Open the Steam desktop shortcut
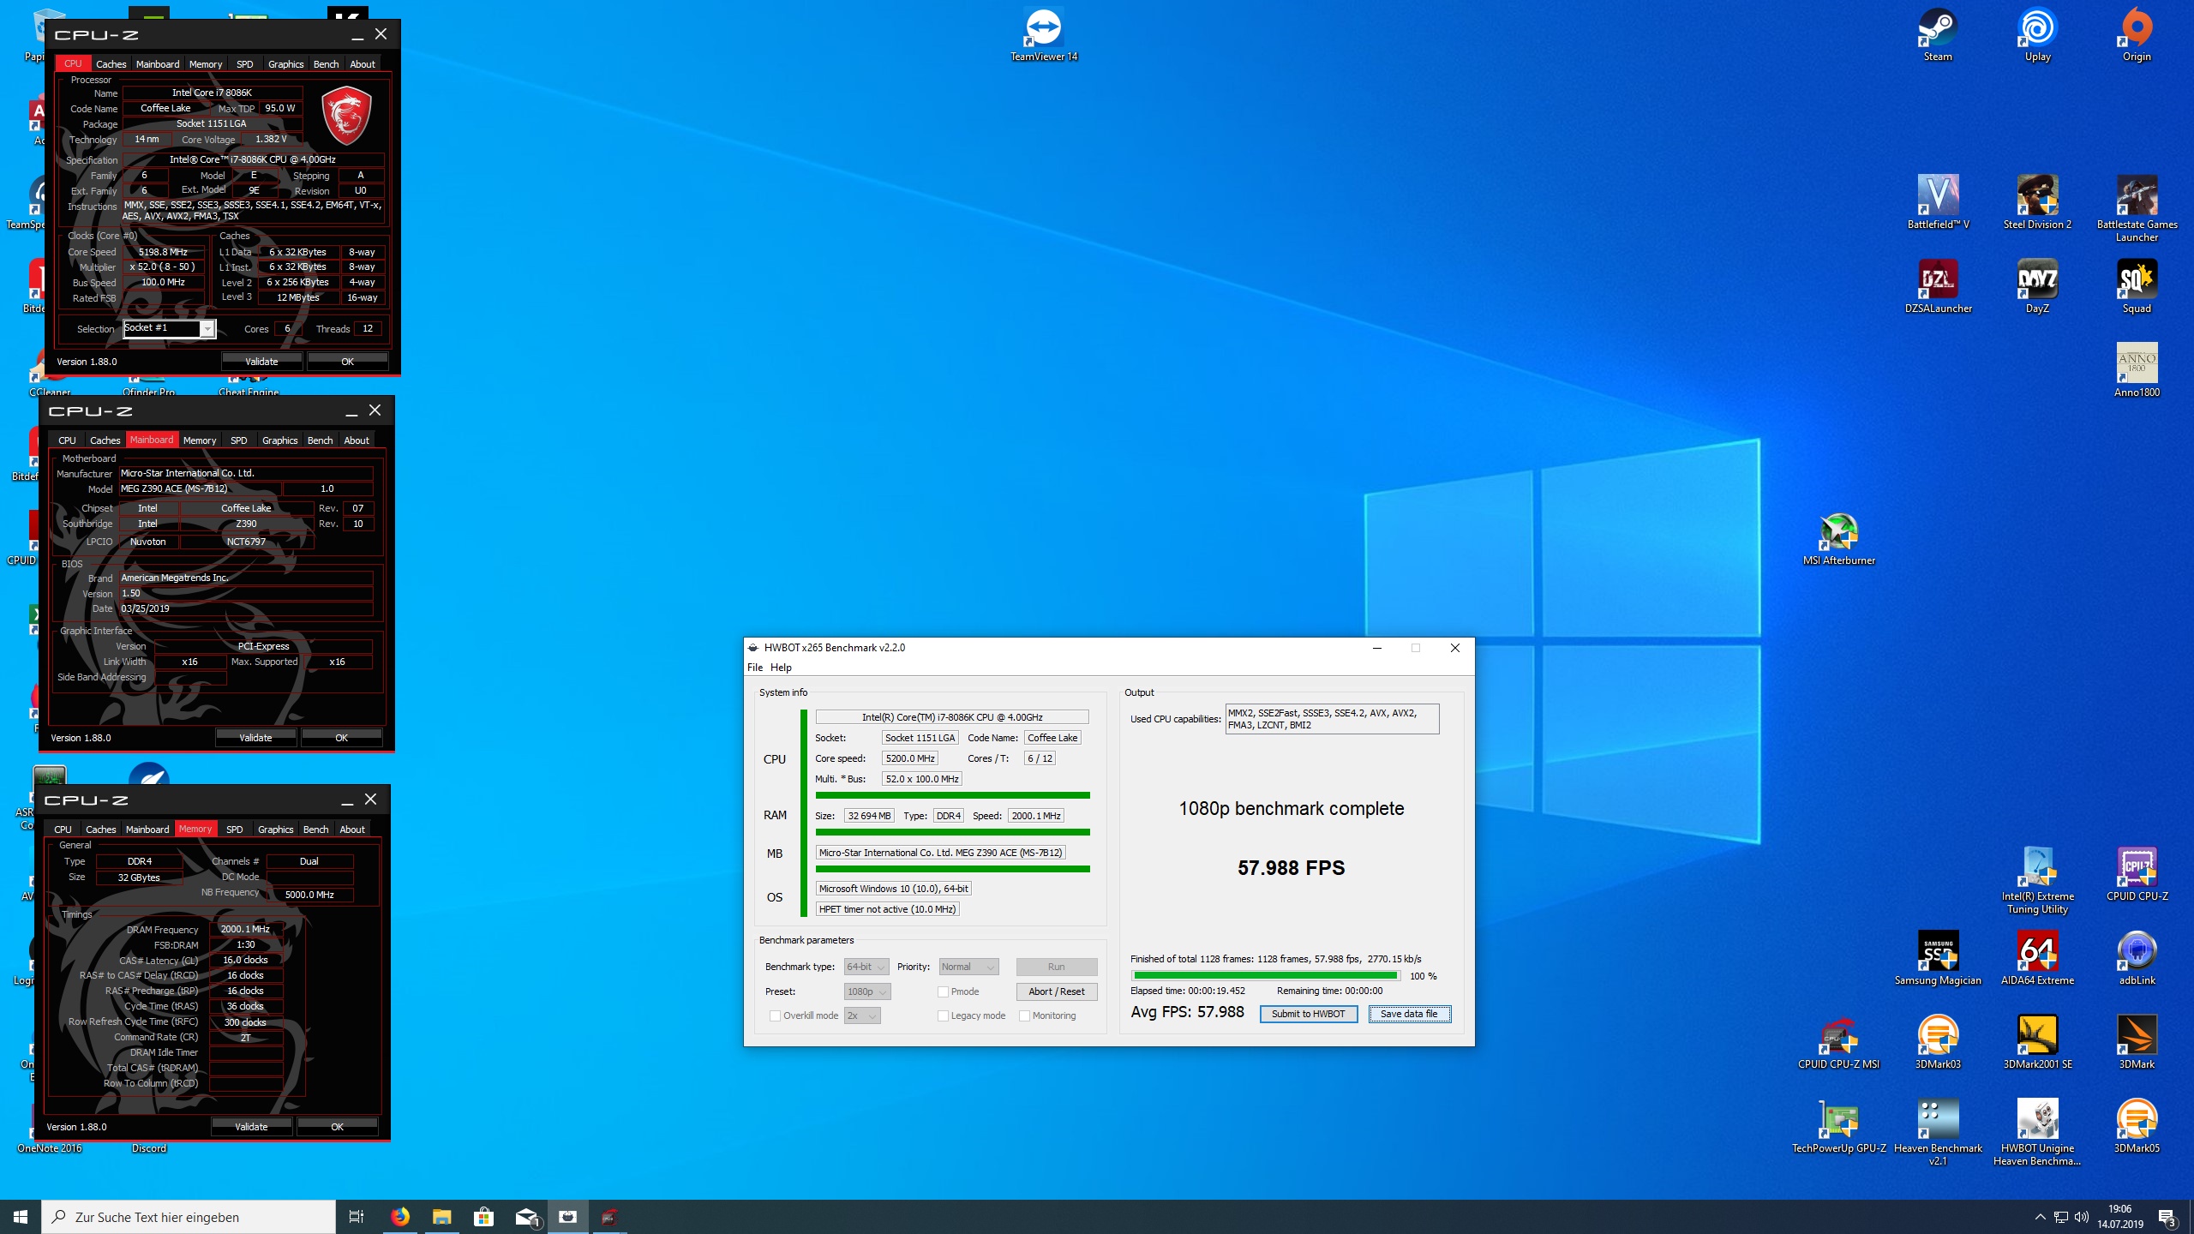The height and width of the screenshot is (1234, 2194). click(x=1938, y=34)
